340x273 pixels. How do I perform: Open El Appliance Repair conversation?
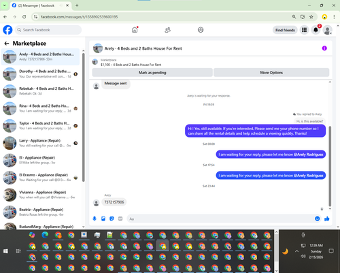coord(40,160)
